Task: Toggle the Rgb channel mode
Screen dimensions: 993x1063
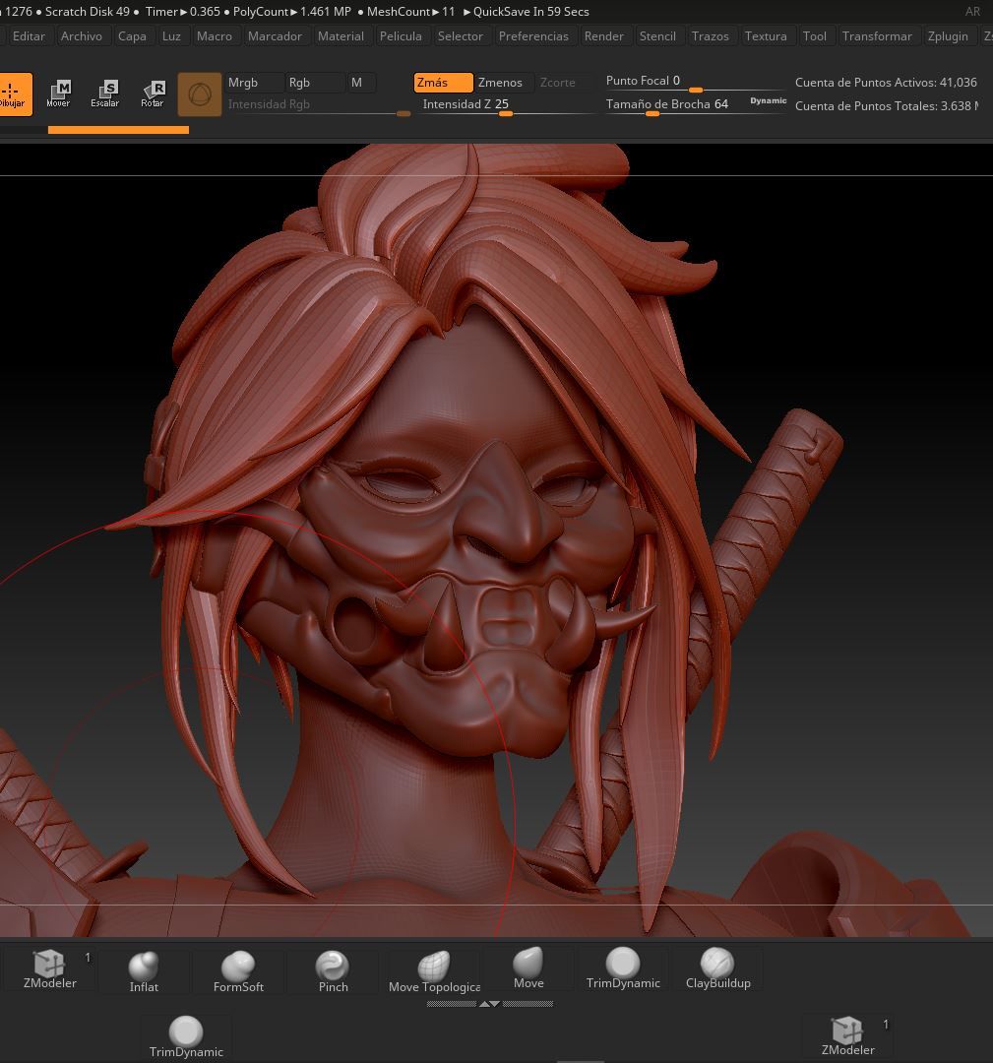Action: point(315,83)
